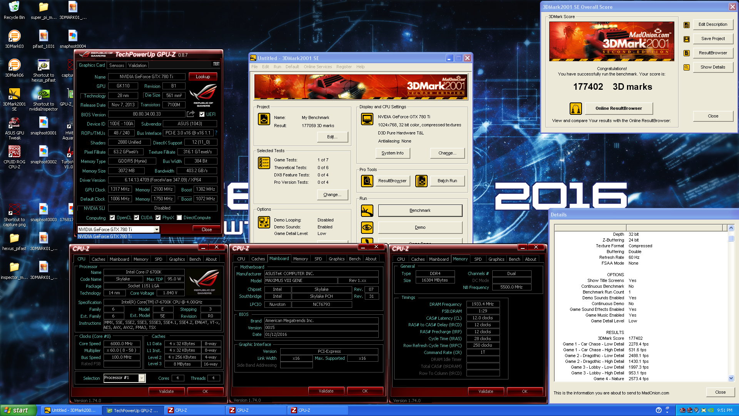This screenshot has width=739, height=416.
Task: Open the CPUID ROG CPU-Z desktop icon
Action: [x=14, y=157]
